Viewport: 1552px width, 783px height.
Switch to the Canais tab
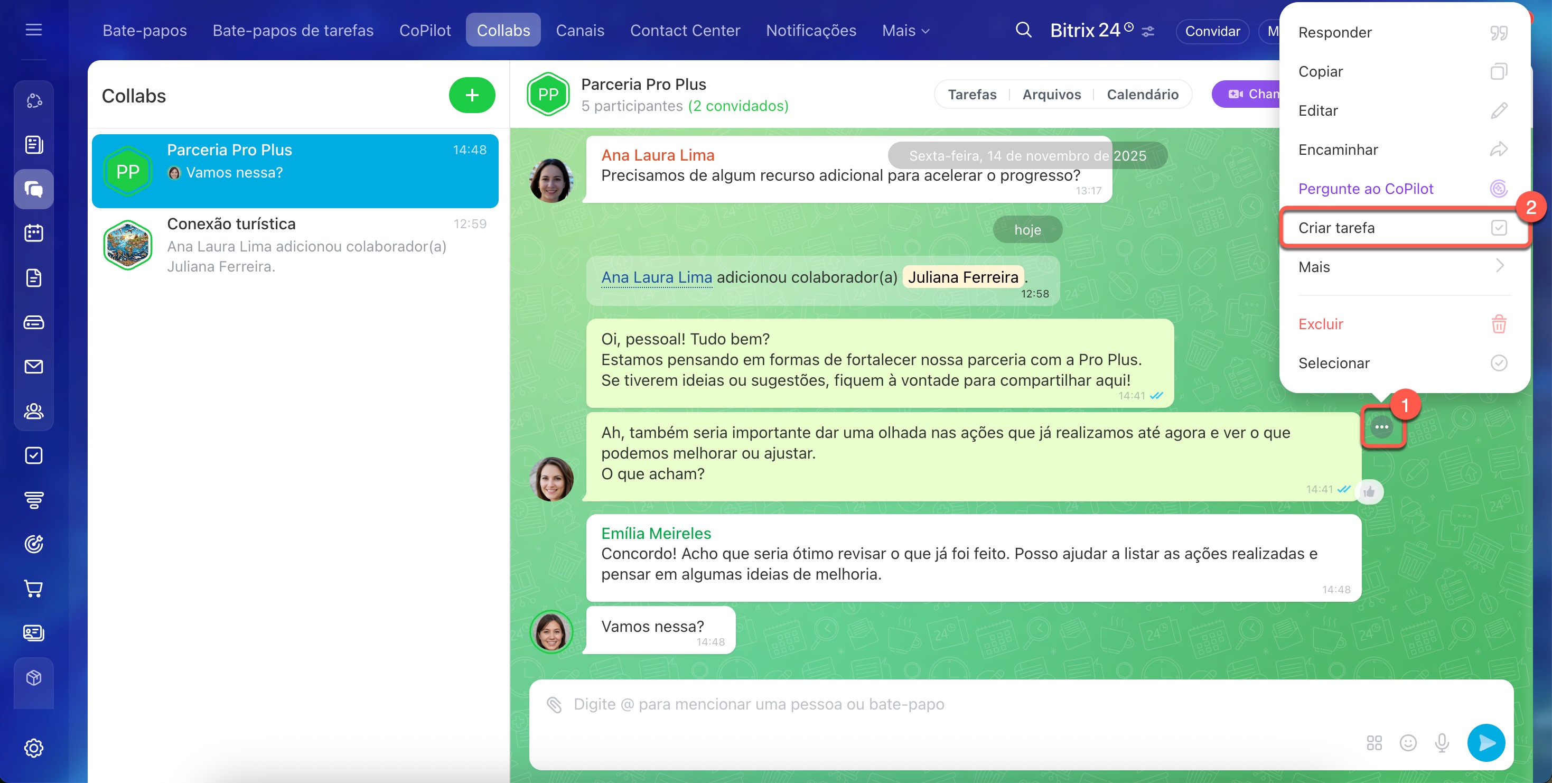coord(579,30)
